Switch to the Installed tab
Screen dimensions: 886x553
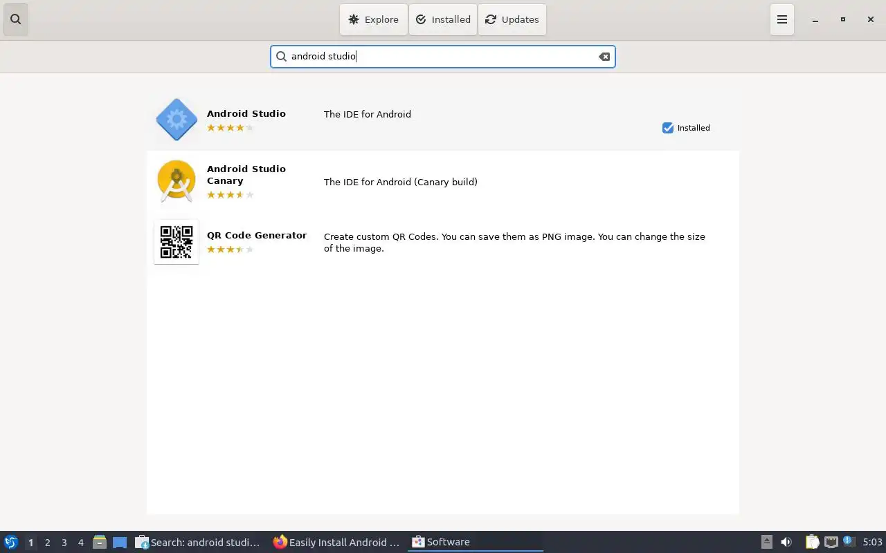[443, 19]
